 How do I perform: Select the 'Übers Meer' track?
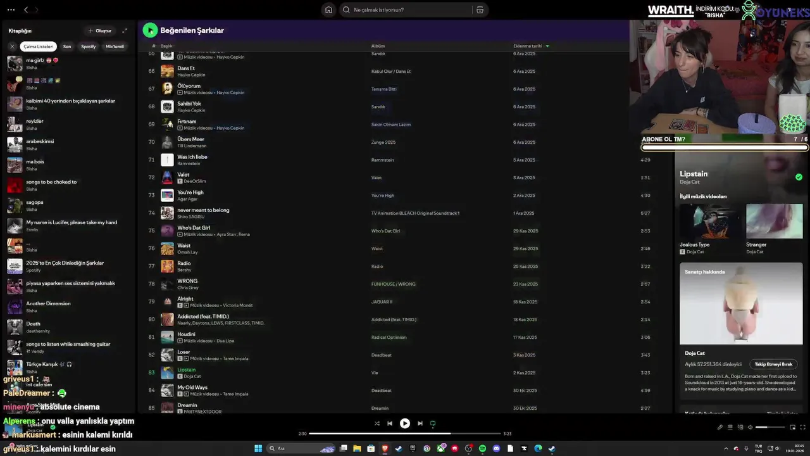[x=190, y=139]
